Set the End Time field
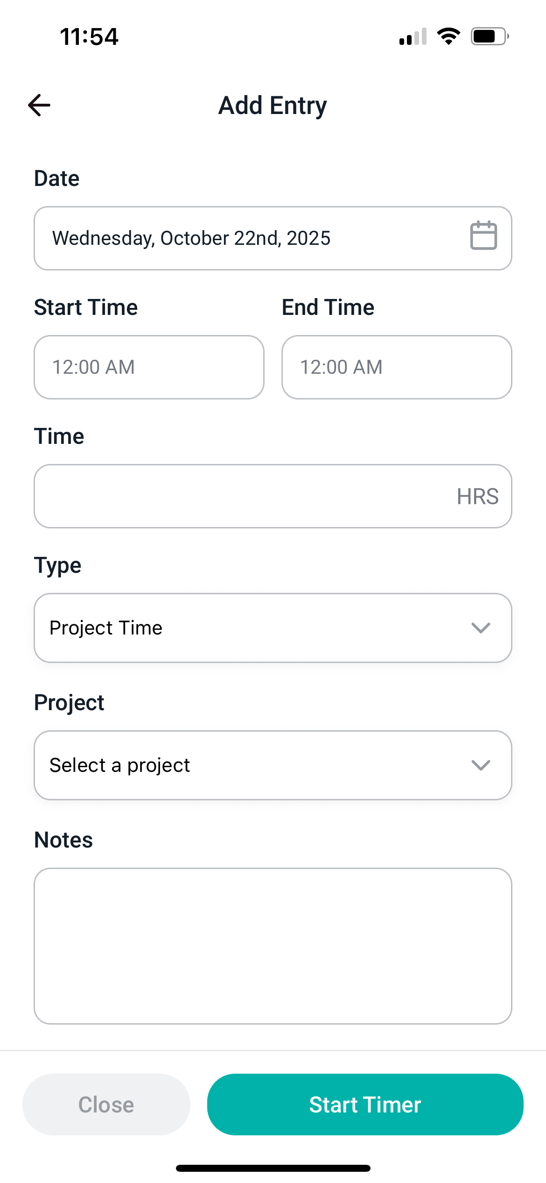546x1183 pixels. (x=397, y=367)
